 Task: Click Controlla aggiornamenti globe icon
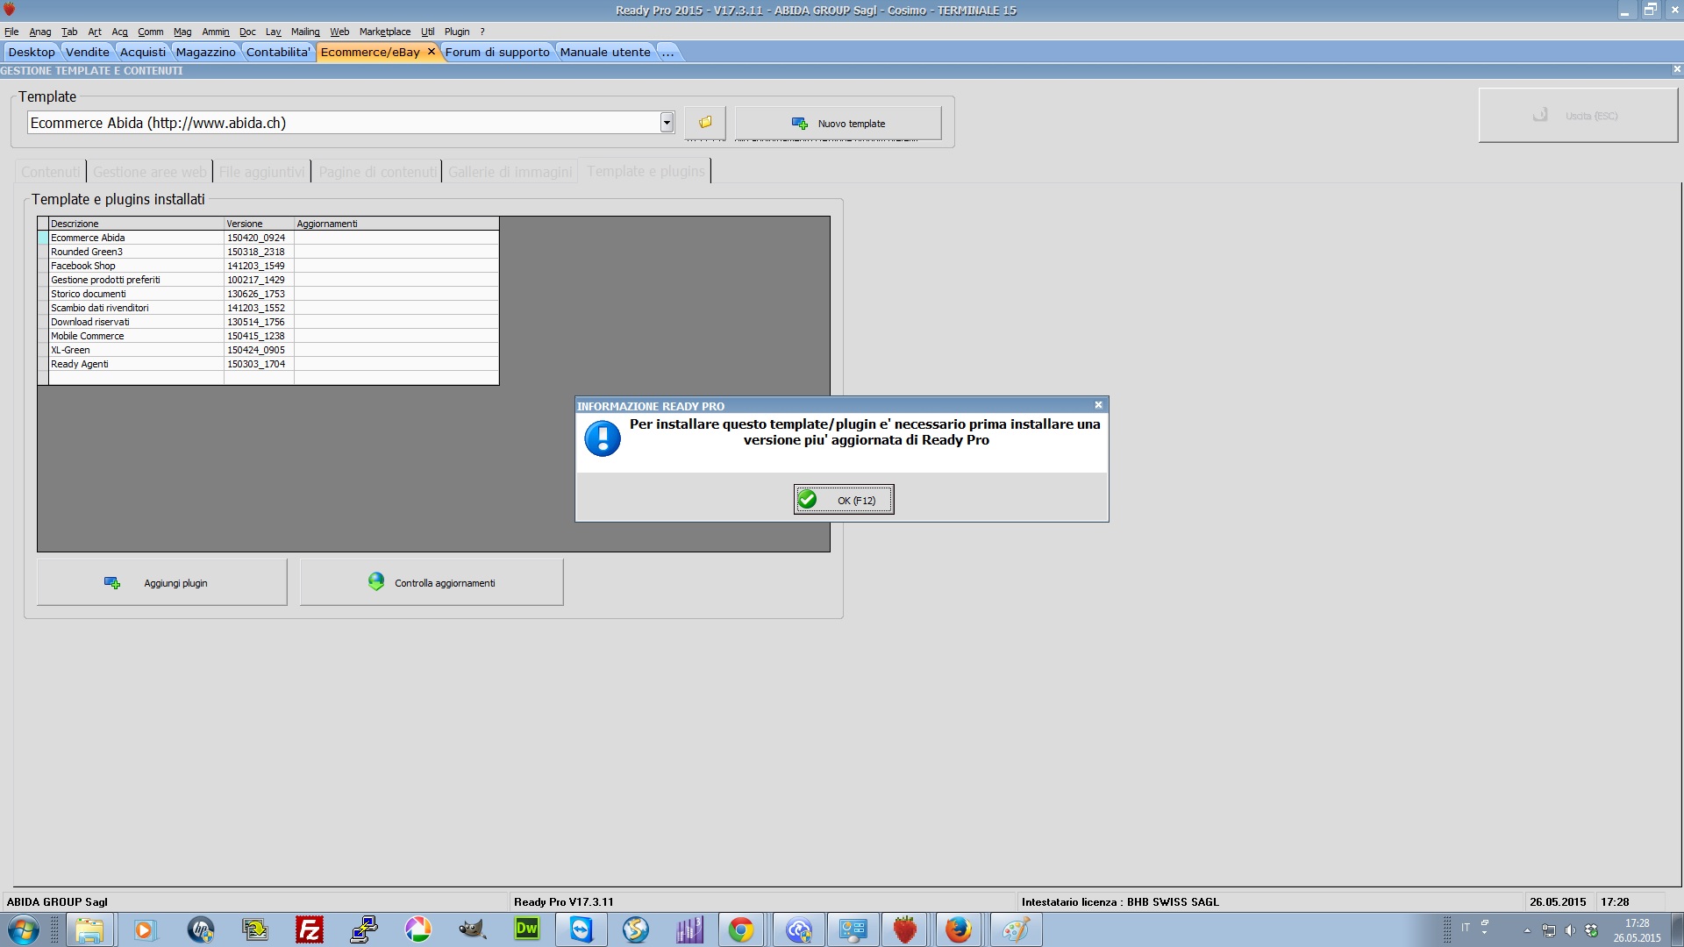point(376,582)
